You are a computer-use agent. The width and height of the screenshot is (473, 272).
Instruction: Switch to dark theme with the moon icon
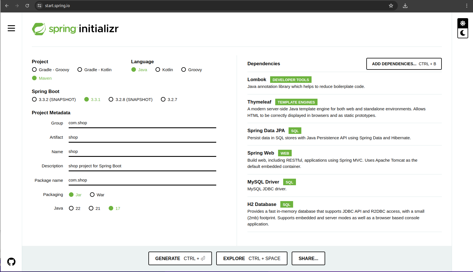(x=463, y=33)
